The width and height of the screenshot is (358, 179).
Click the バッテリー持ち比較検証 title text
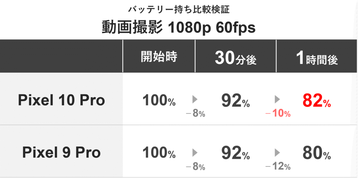pyautogui.click(x=179, y=9)
